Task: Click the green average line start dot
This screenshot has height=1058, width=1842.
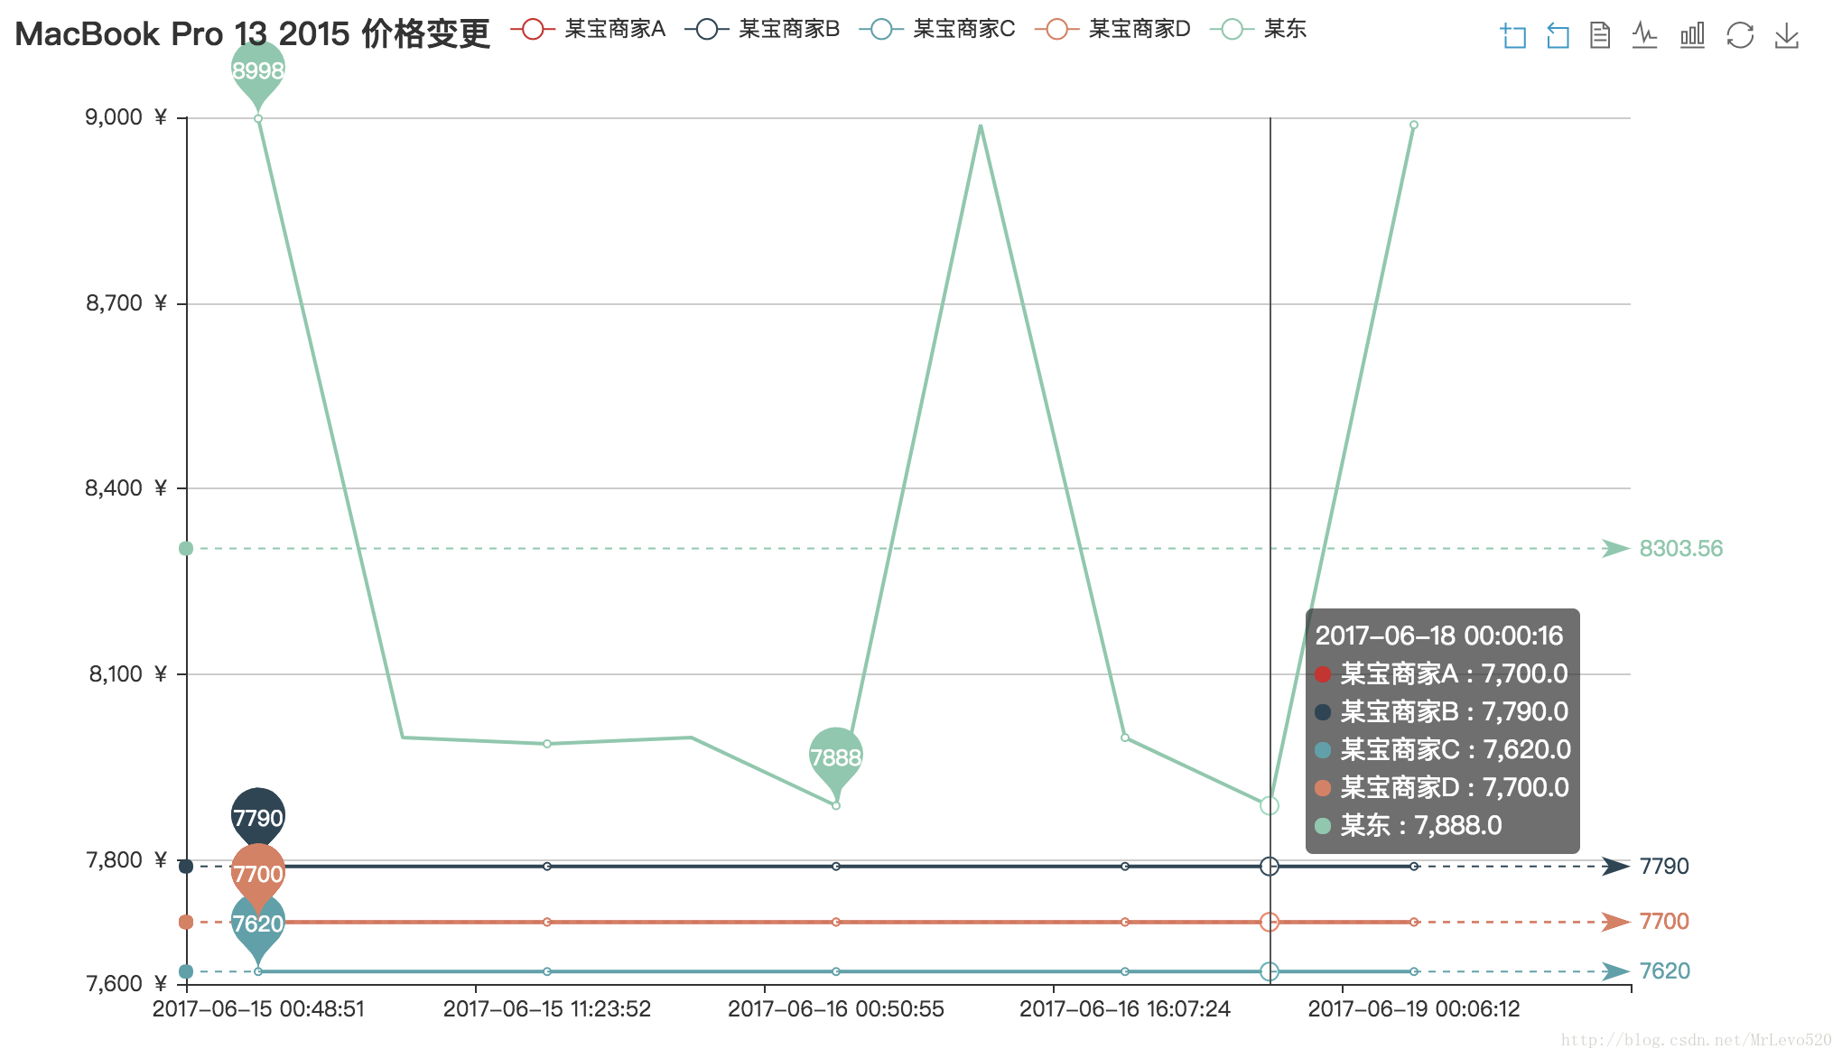Action: click(186, 549)
